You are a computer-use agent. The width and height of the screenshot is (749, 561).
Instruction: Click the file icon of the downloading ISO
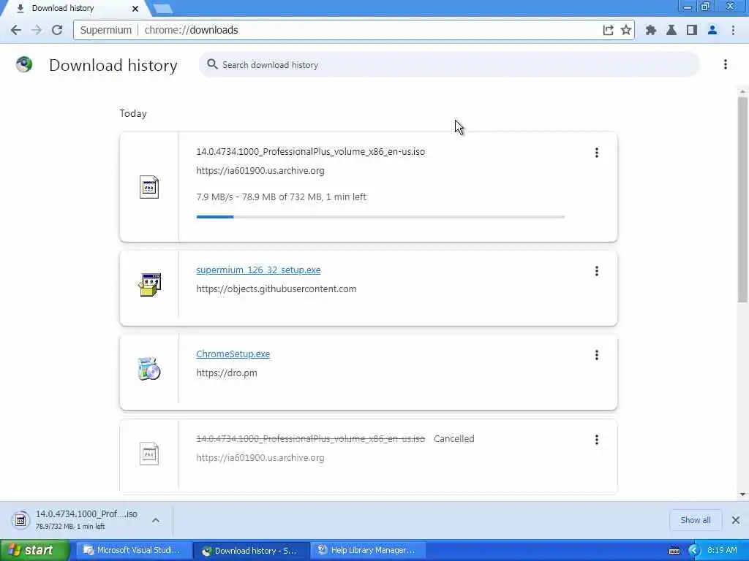pyautogui.click(x=149, y=187)
